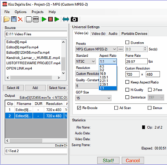The image size is (167, 165).
Task: Click the blank frame toolbar icon
Action: coord(29,19)
